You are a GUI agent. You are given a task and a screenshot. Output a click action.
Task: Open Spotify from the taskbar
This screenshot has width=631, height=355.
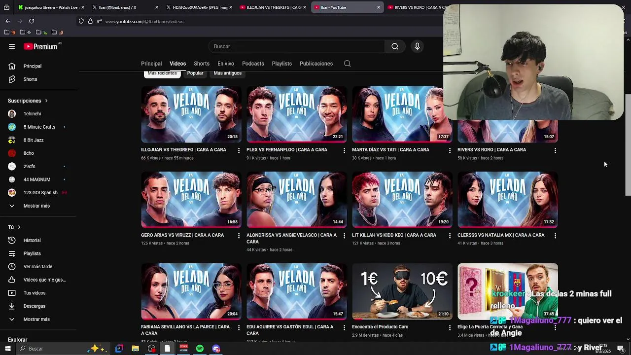point(200,349)
